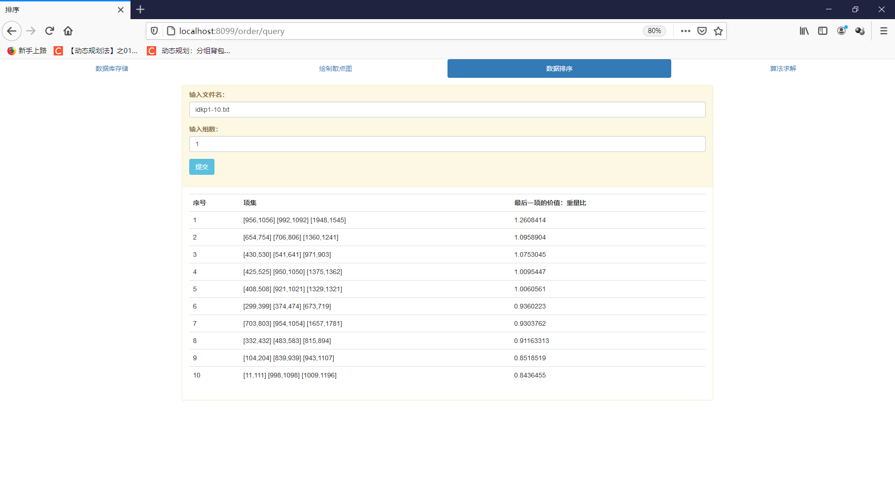The height and width of the screenshot is (480, 895).
Task: Close the 排序 tab
Action: tap(121, 10)
